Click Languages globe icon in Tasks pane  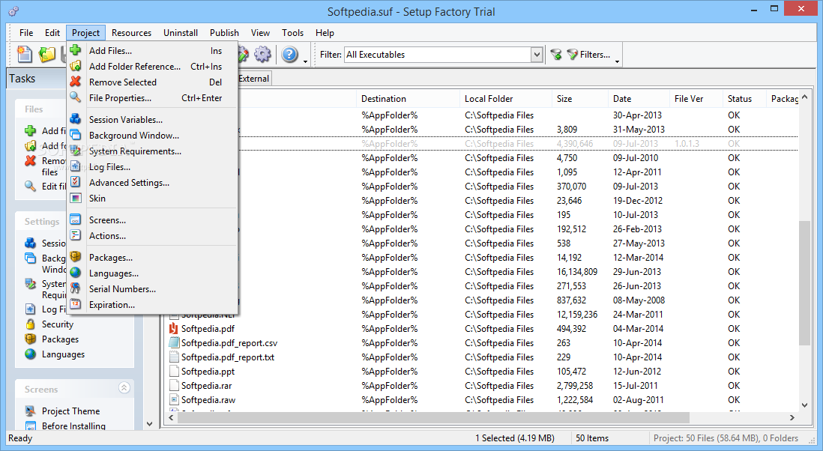tap(31, 354)
